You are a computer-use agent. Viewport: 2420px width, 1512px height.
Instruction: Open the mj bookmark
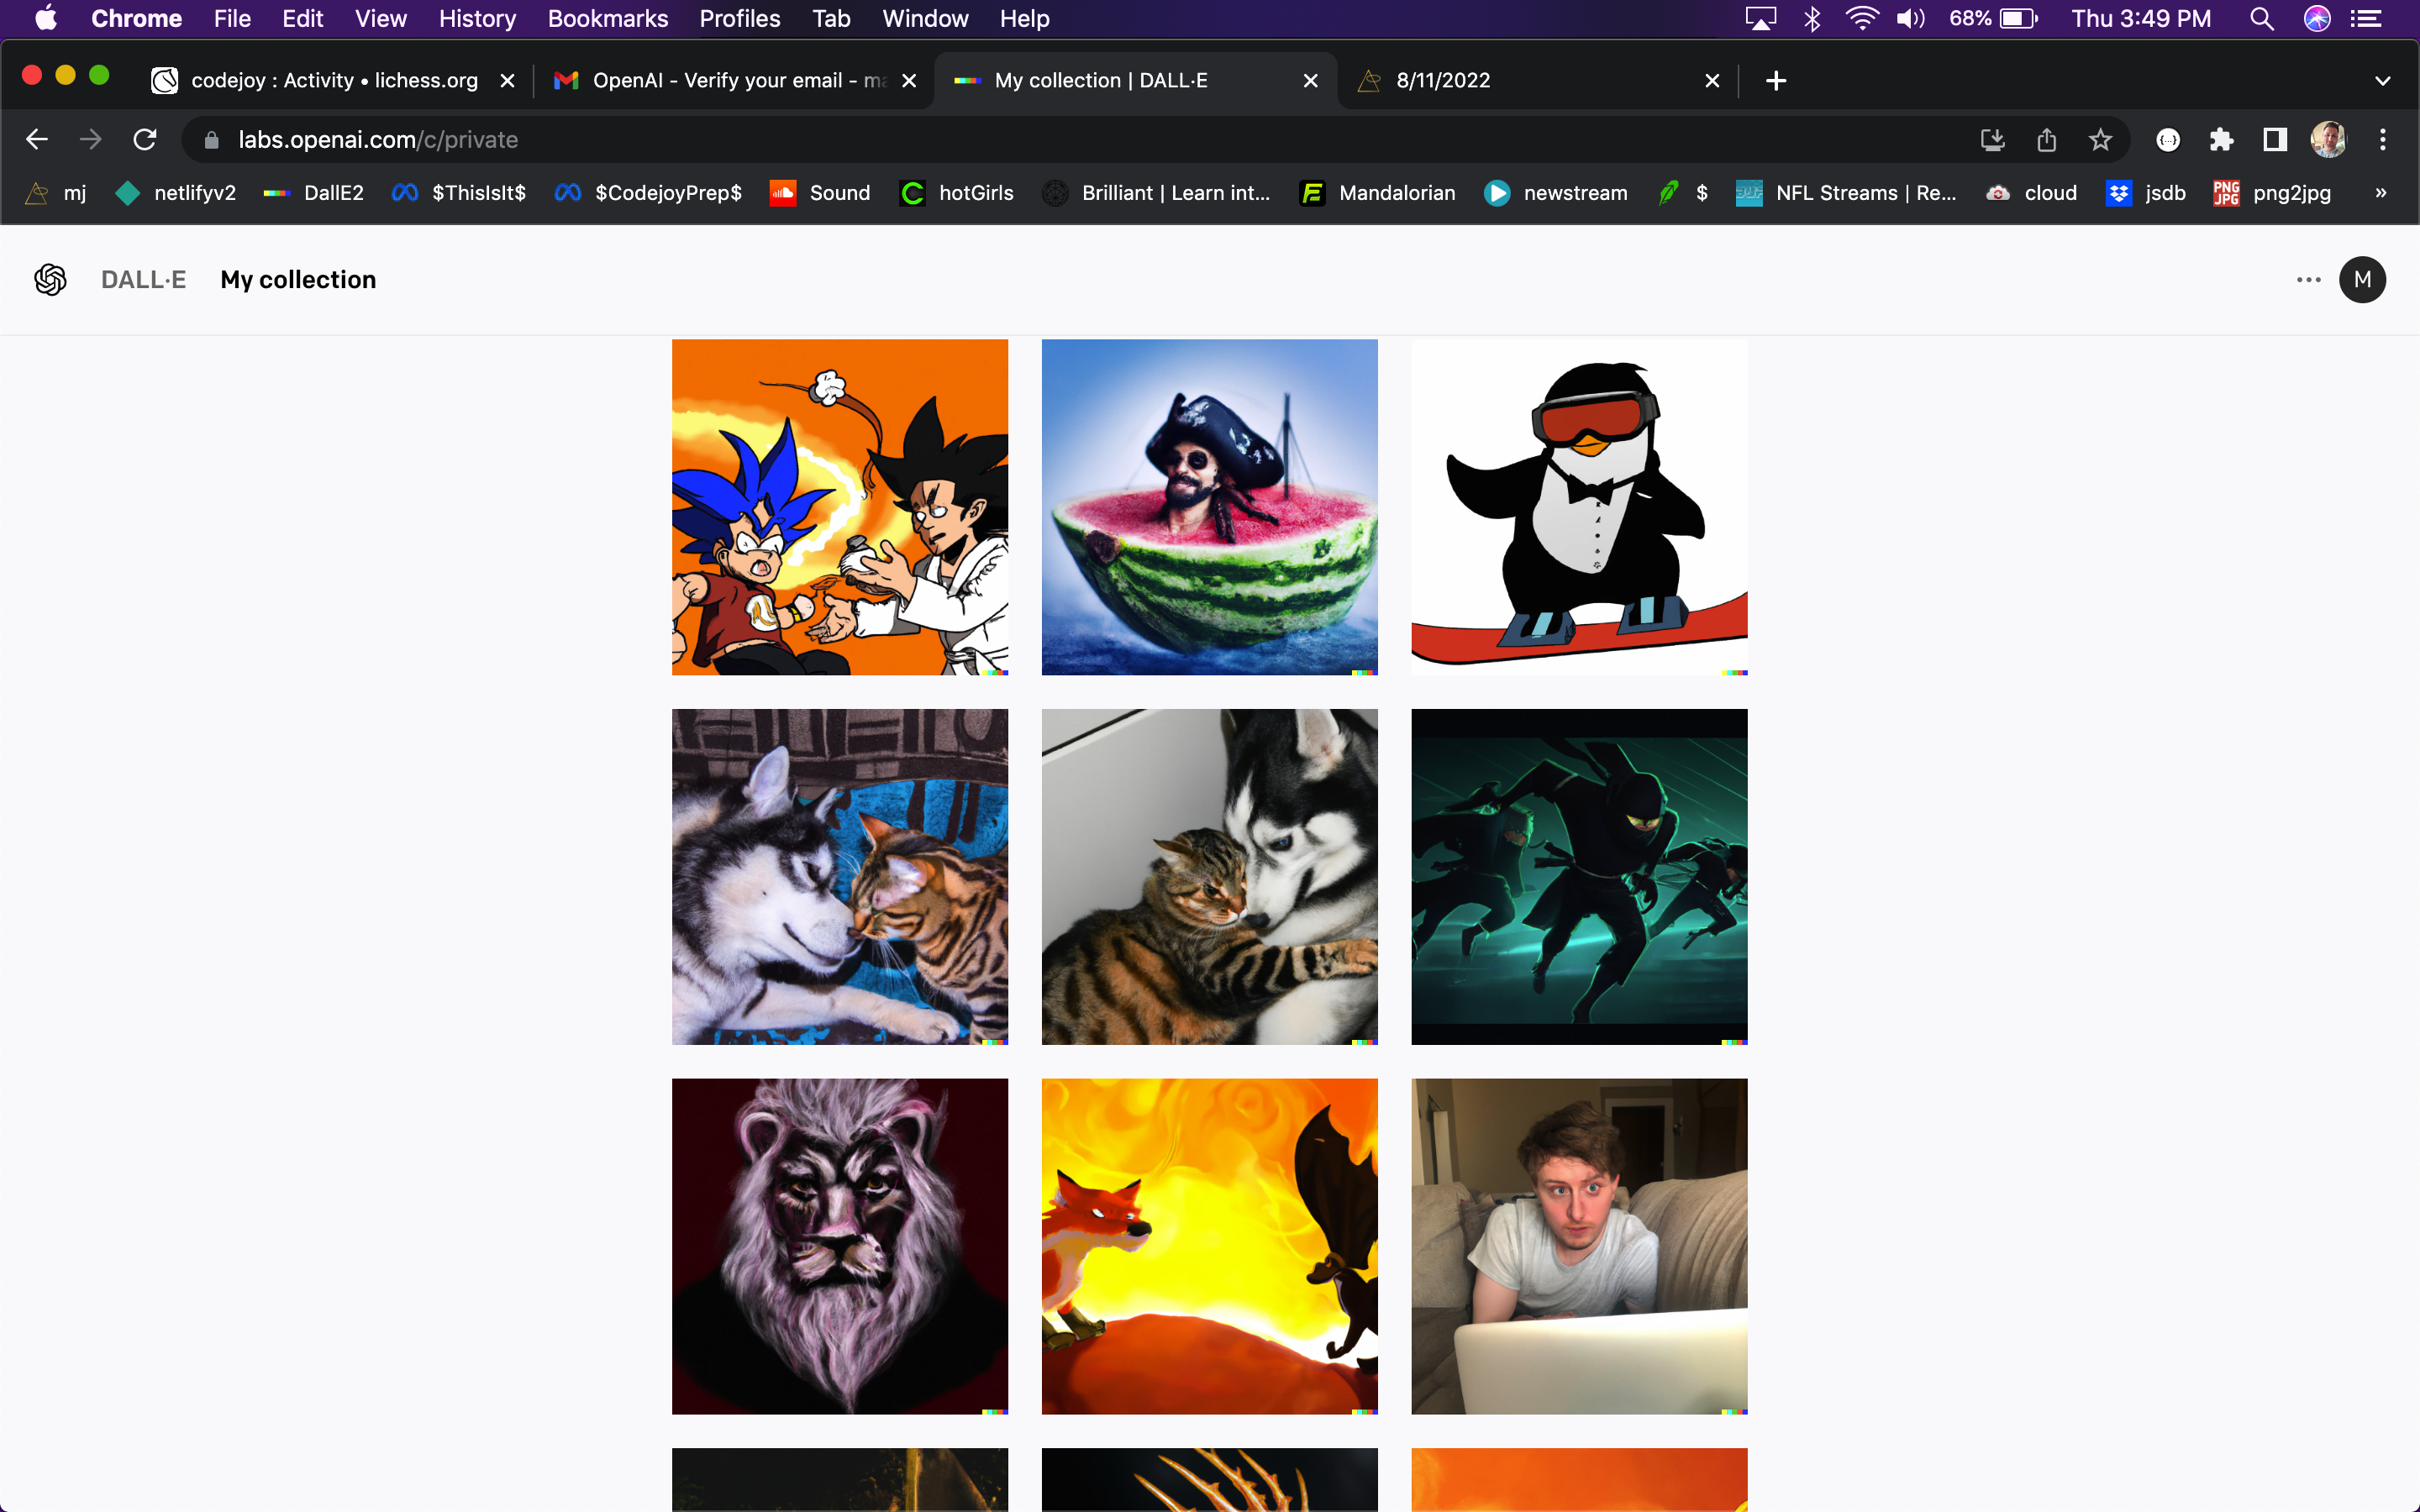(x=56, y=193)
